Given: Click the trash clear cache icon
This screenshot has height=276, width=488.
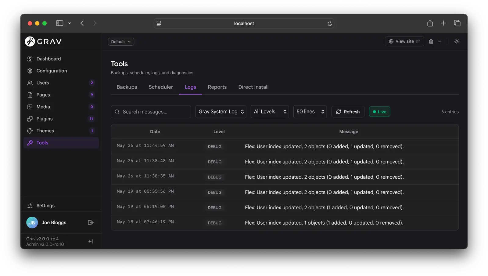Looking at the screenshot, I should click(431, 41).
